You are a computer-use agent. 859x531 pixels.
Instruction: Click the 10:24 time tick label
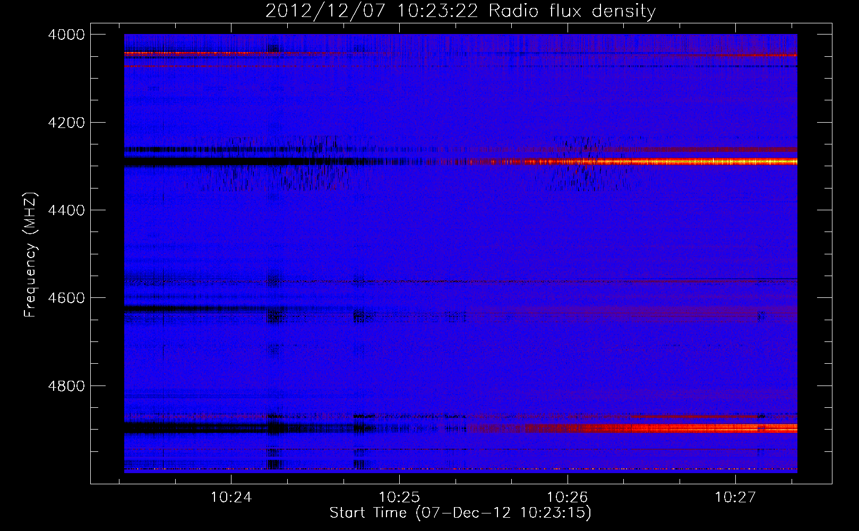click(231, 498)
